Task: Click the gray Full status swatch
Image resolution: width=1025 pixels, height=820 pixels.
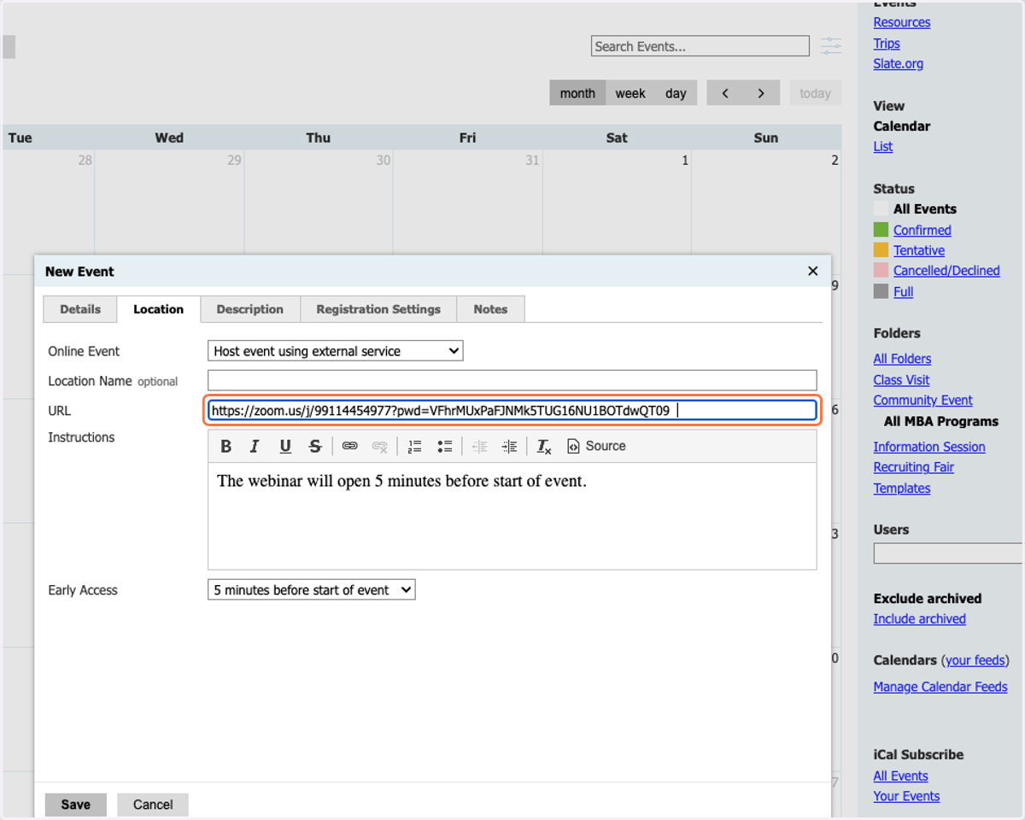Action: tap(881, 291)
